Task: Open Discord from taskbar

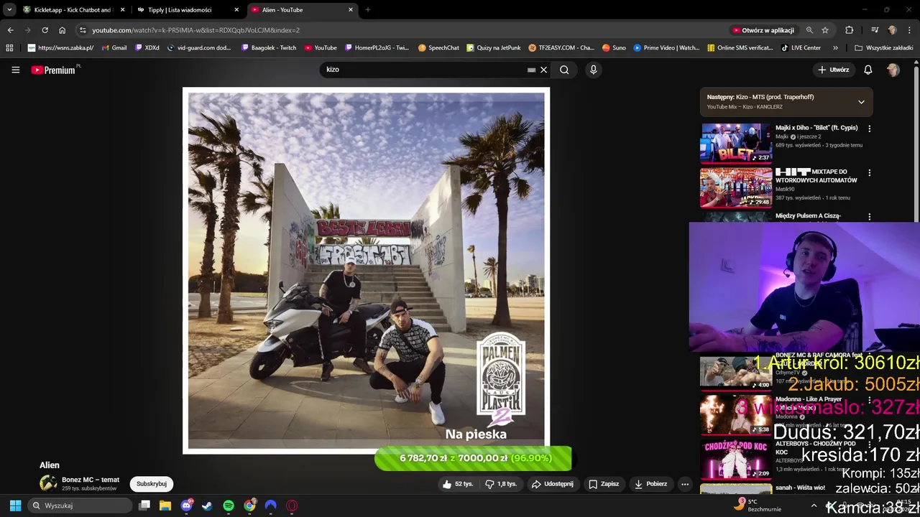Action: 187,506
